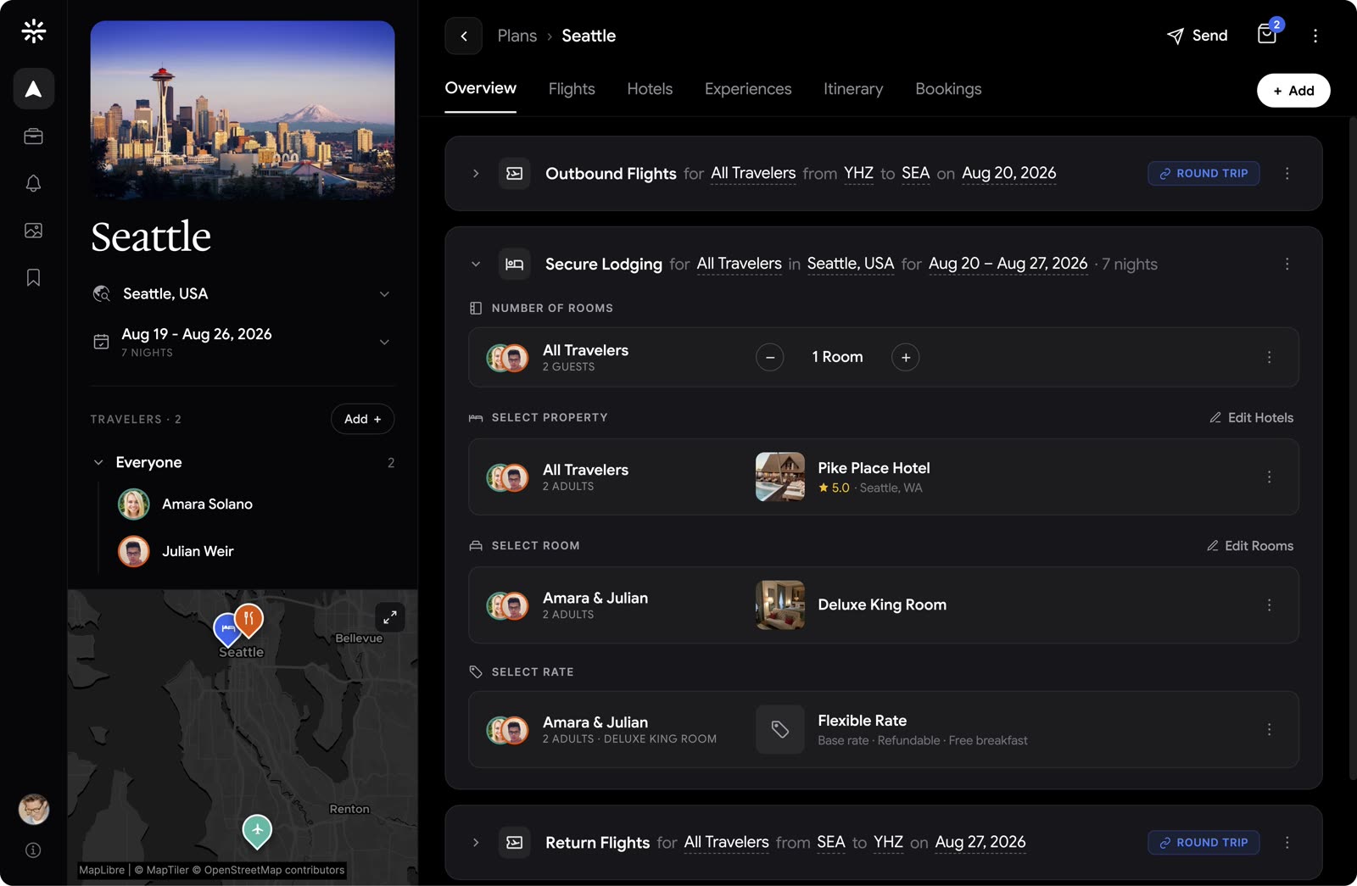Open Flexible Rate row options menu
This screenshot has height=886, width=1357.
tap(1270, 729)
